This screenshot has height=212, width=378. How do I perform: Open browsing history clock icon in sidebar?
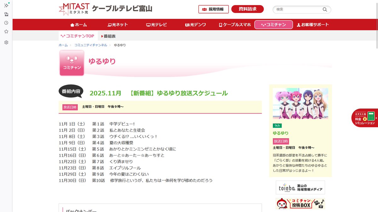(6, 22)
